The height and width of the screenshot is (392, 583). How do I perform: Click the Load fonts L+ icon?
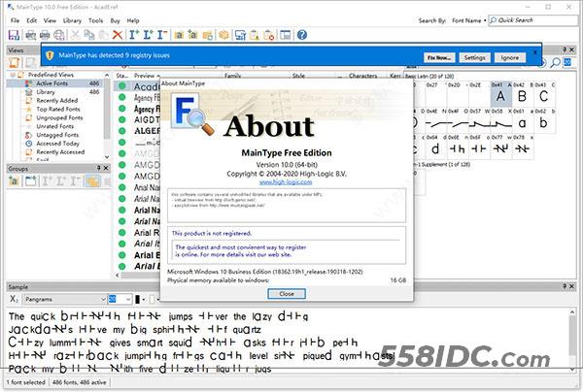148,35
